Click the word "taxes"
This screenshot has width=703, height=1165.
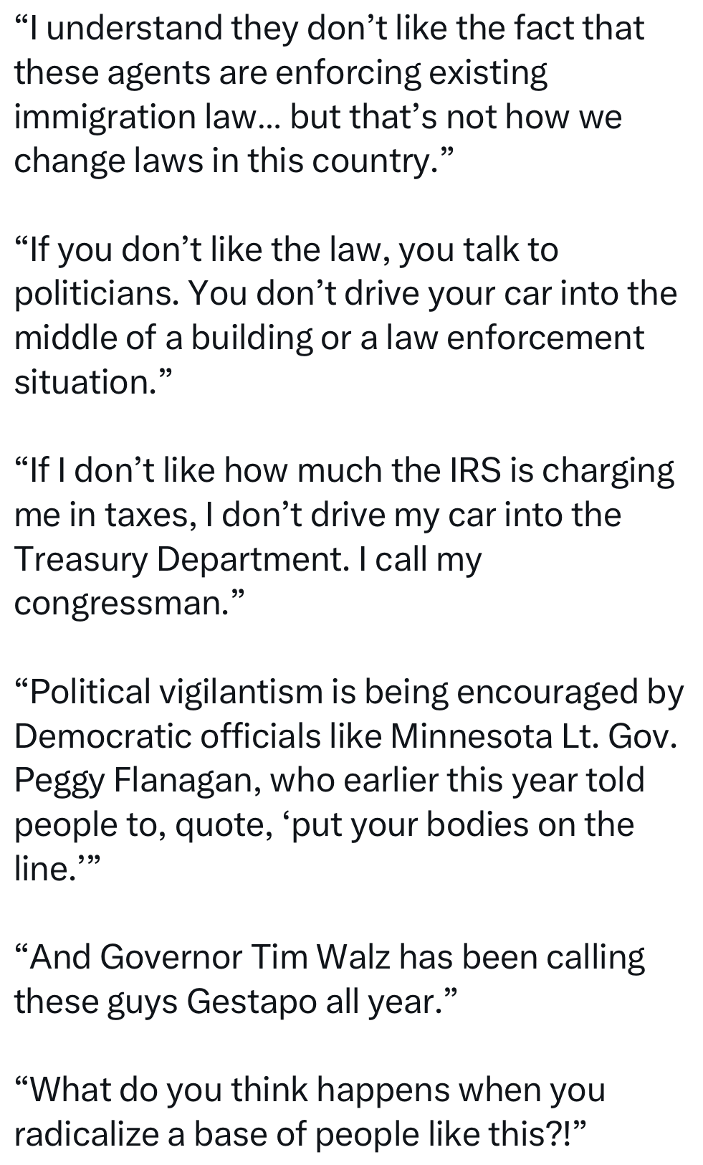pos(149,515)
